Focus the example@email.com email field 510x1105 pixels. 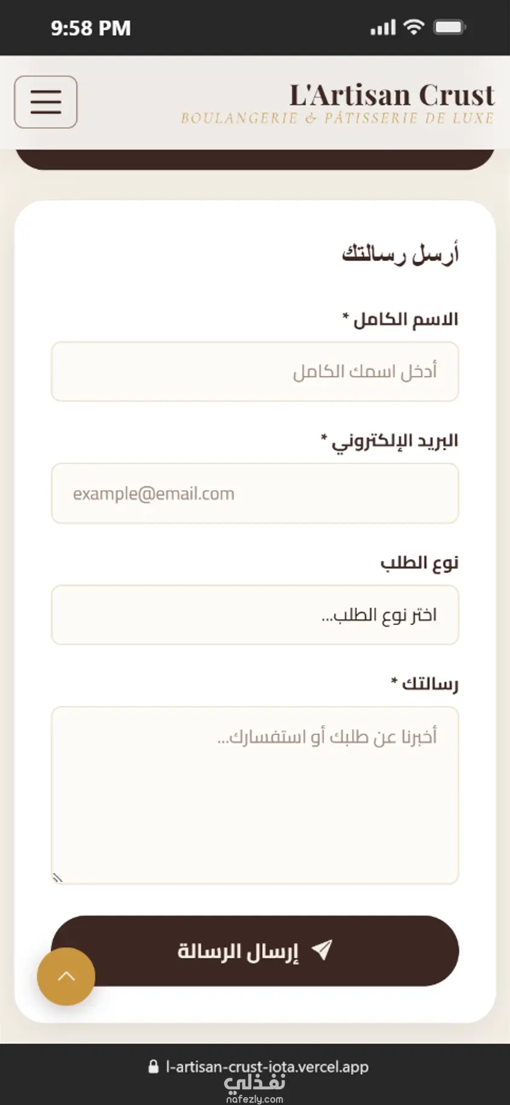(255, 493)
